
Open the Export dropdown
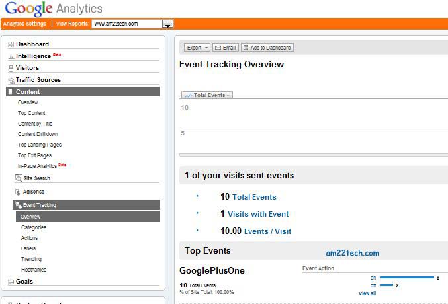tap(197, 48)
